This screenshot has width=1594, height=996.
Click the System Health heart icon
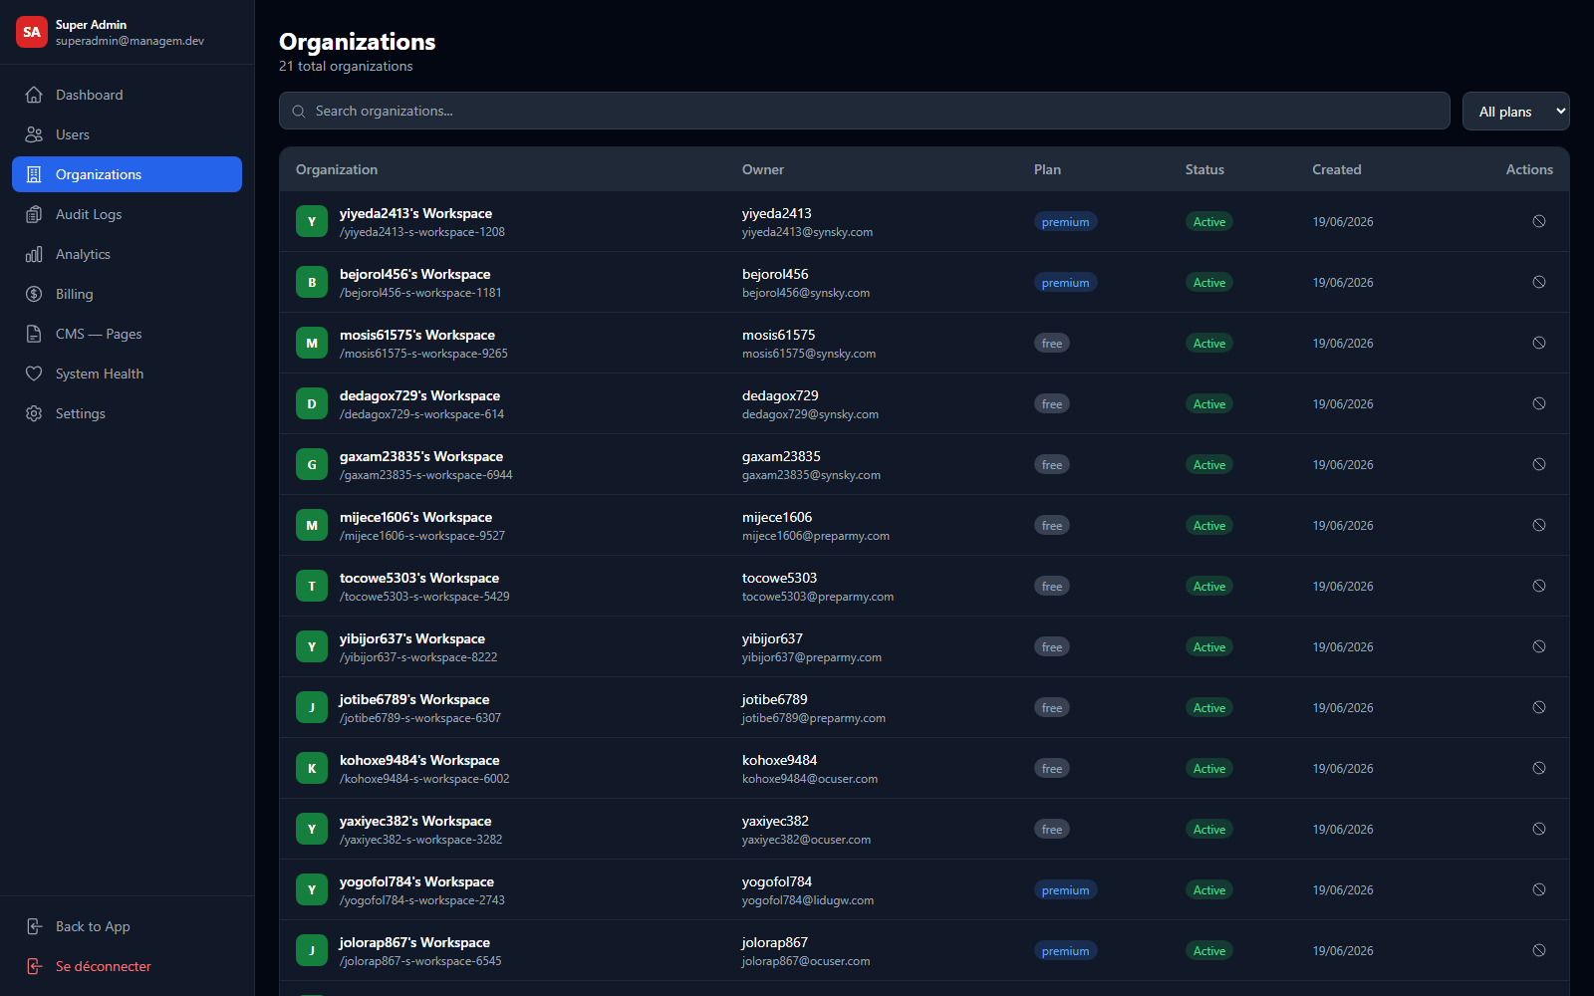coord(34,373)
